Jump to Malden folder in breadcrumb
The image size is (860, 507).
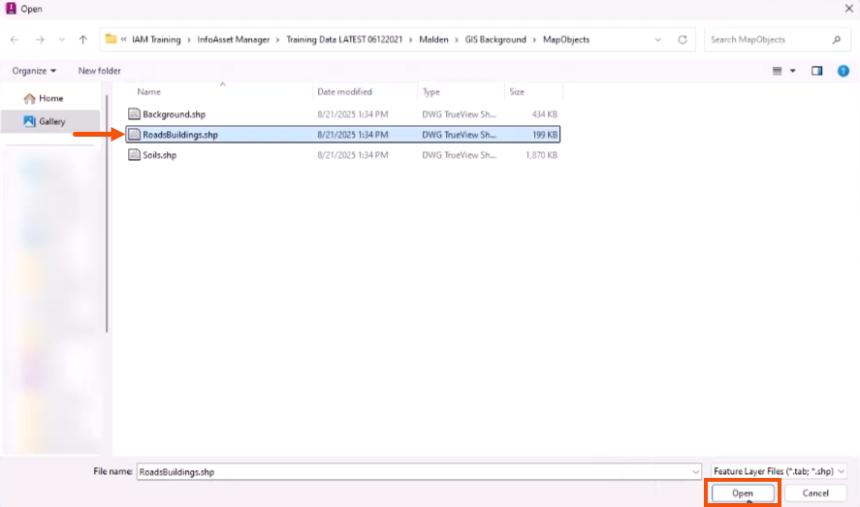click(433, 40)
